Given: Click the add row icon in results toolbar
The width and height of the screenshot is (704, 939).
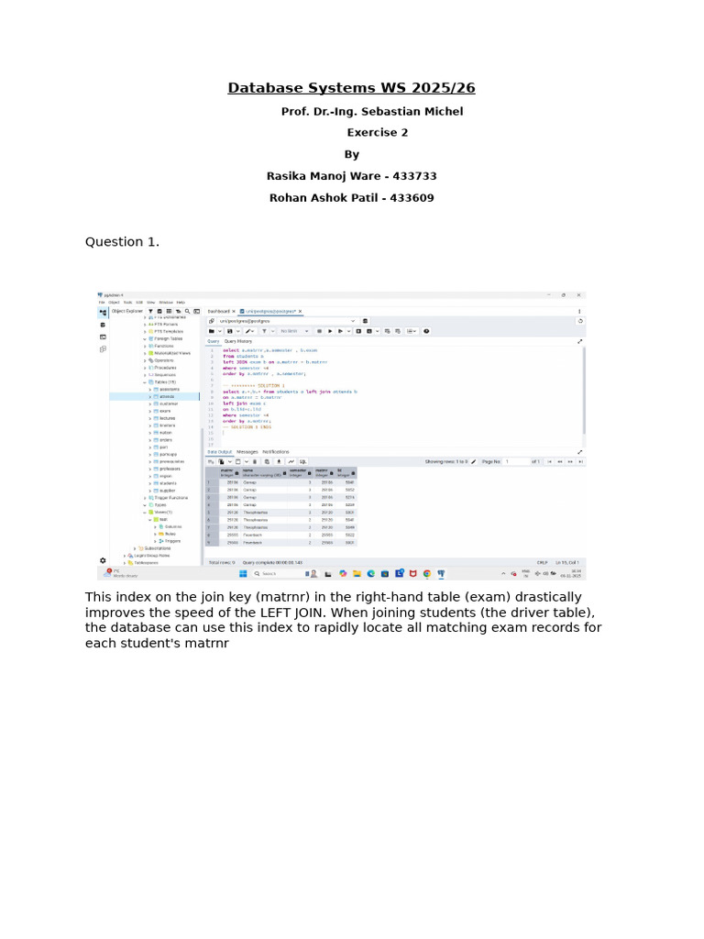Looking at the screenshot, I should (x=211, y=462).
